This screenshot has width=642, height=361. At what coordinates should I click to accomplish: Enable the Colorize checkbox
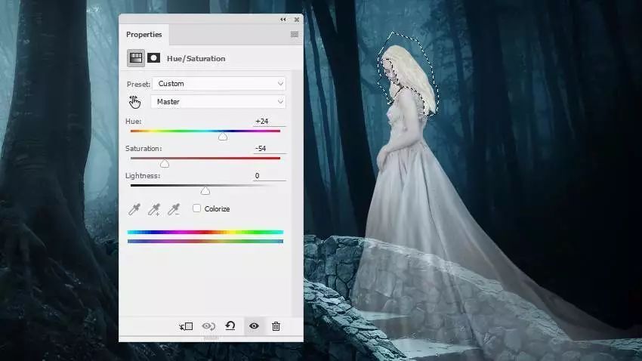pos(197,208)
